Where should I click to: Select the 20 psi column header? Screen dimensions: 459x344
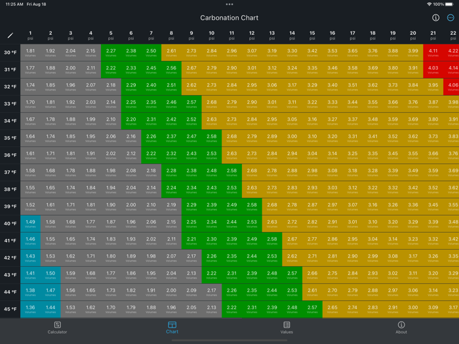pyautogui.click(x=413, y=35)
